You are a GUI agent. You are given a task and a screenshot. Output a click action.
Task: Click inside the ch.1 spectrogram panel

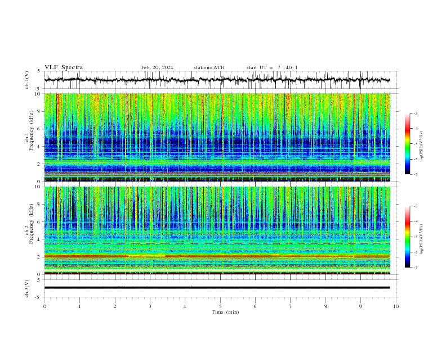click(217, 137)
